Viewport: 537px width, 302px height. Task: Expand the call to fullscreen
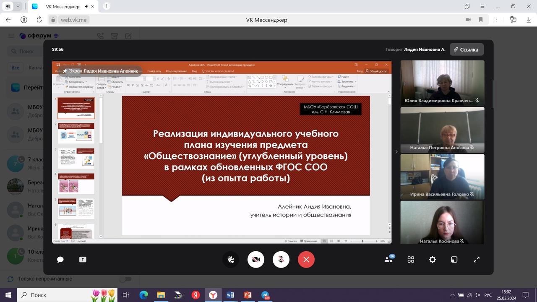[477, 260]
